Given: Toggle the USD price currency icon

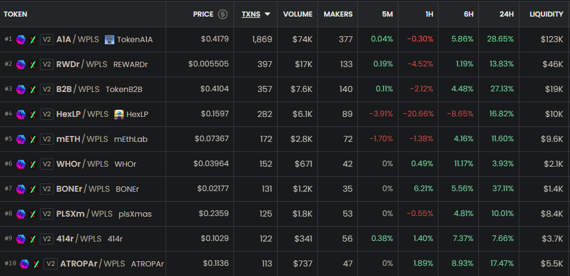Looking at the screenshot, I should click(223, 14).
